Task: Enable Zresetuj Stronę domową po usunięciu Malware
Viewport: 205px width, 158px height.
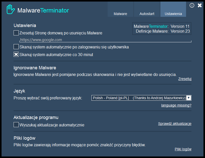Action: click(16, 33)
